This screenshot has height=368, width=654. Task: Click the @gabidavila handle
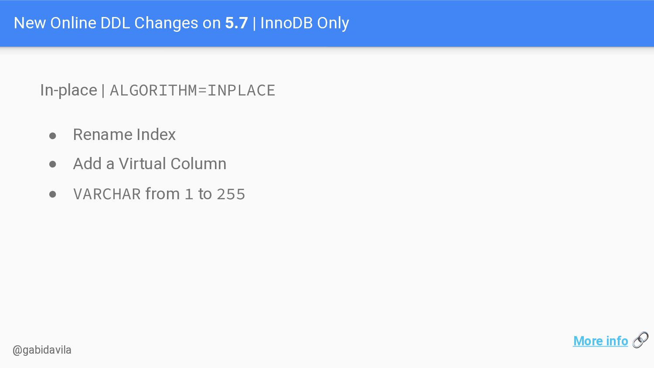pyautogui.click(x=42, y=350)
